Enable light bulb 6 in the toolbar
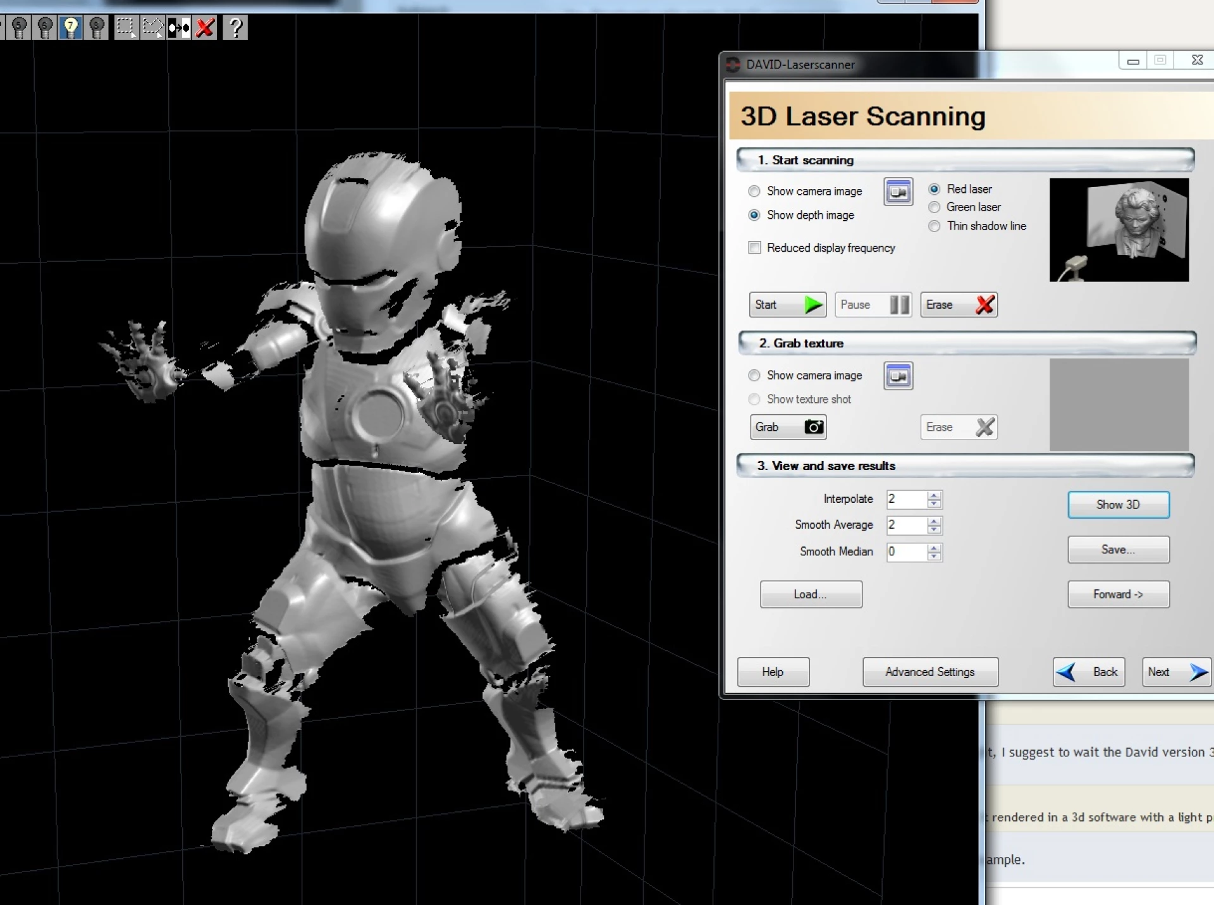 point(44,27)
